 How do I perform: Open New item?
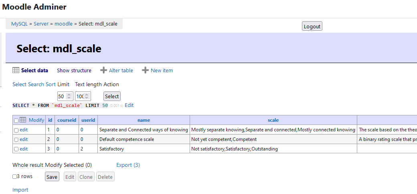pyautogui.click(x=162, y=70)
